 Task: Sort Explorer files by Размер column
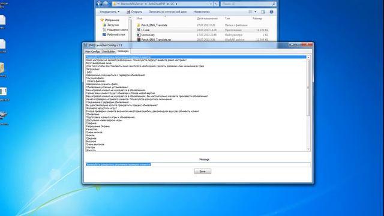pos(257,19)
